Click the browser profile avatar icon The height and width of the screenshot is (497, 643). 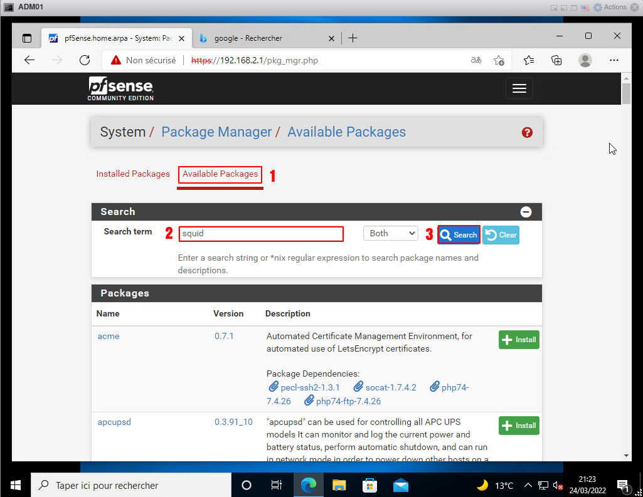[x=585, y=60]
